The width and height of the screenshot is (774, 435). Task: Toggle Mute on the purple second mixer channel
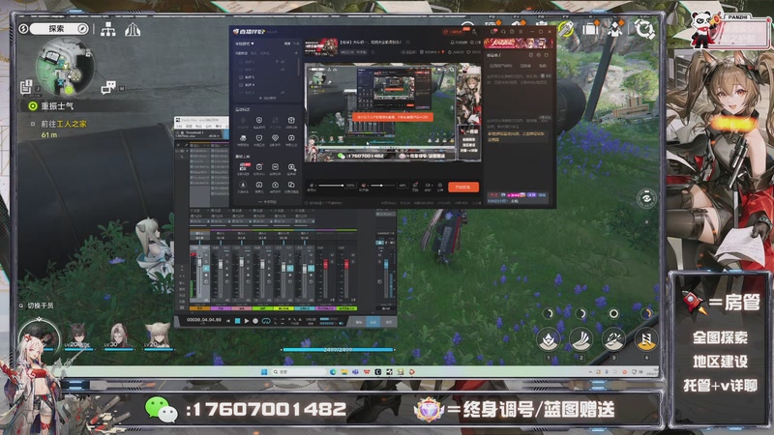pos(227,255)
